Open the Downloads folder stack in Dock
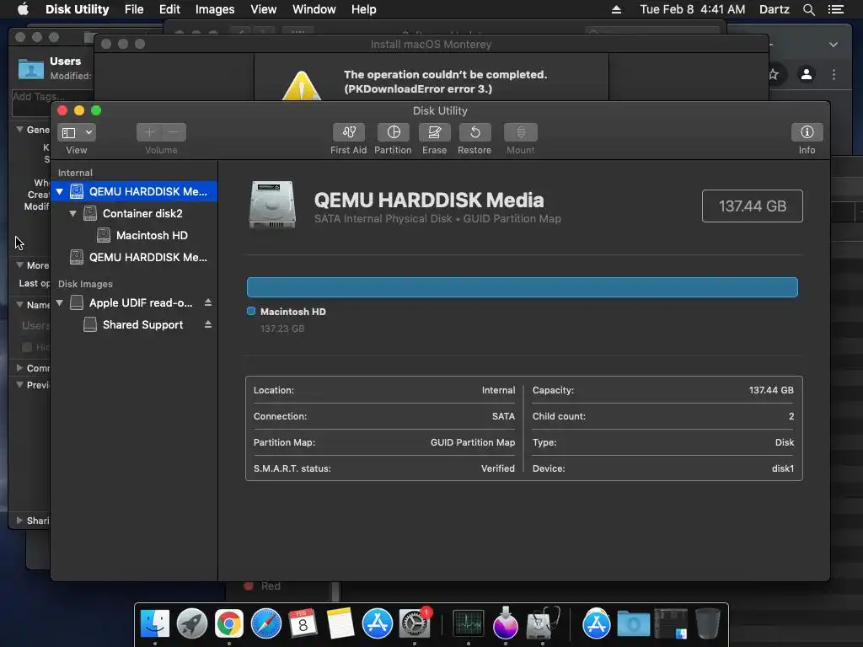 click(x=633, y=624)
